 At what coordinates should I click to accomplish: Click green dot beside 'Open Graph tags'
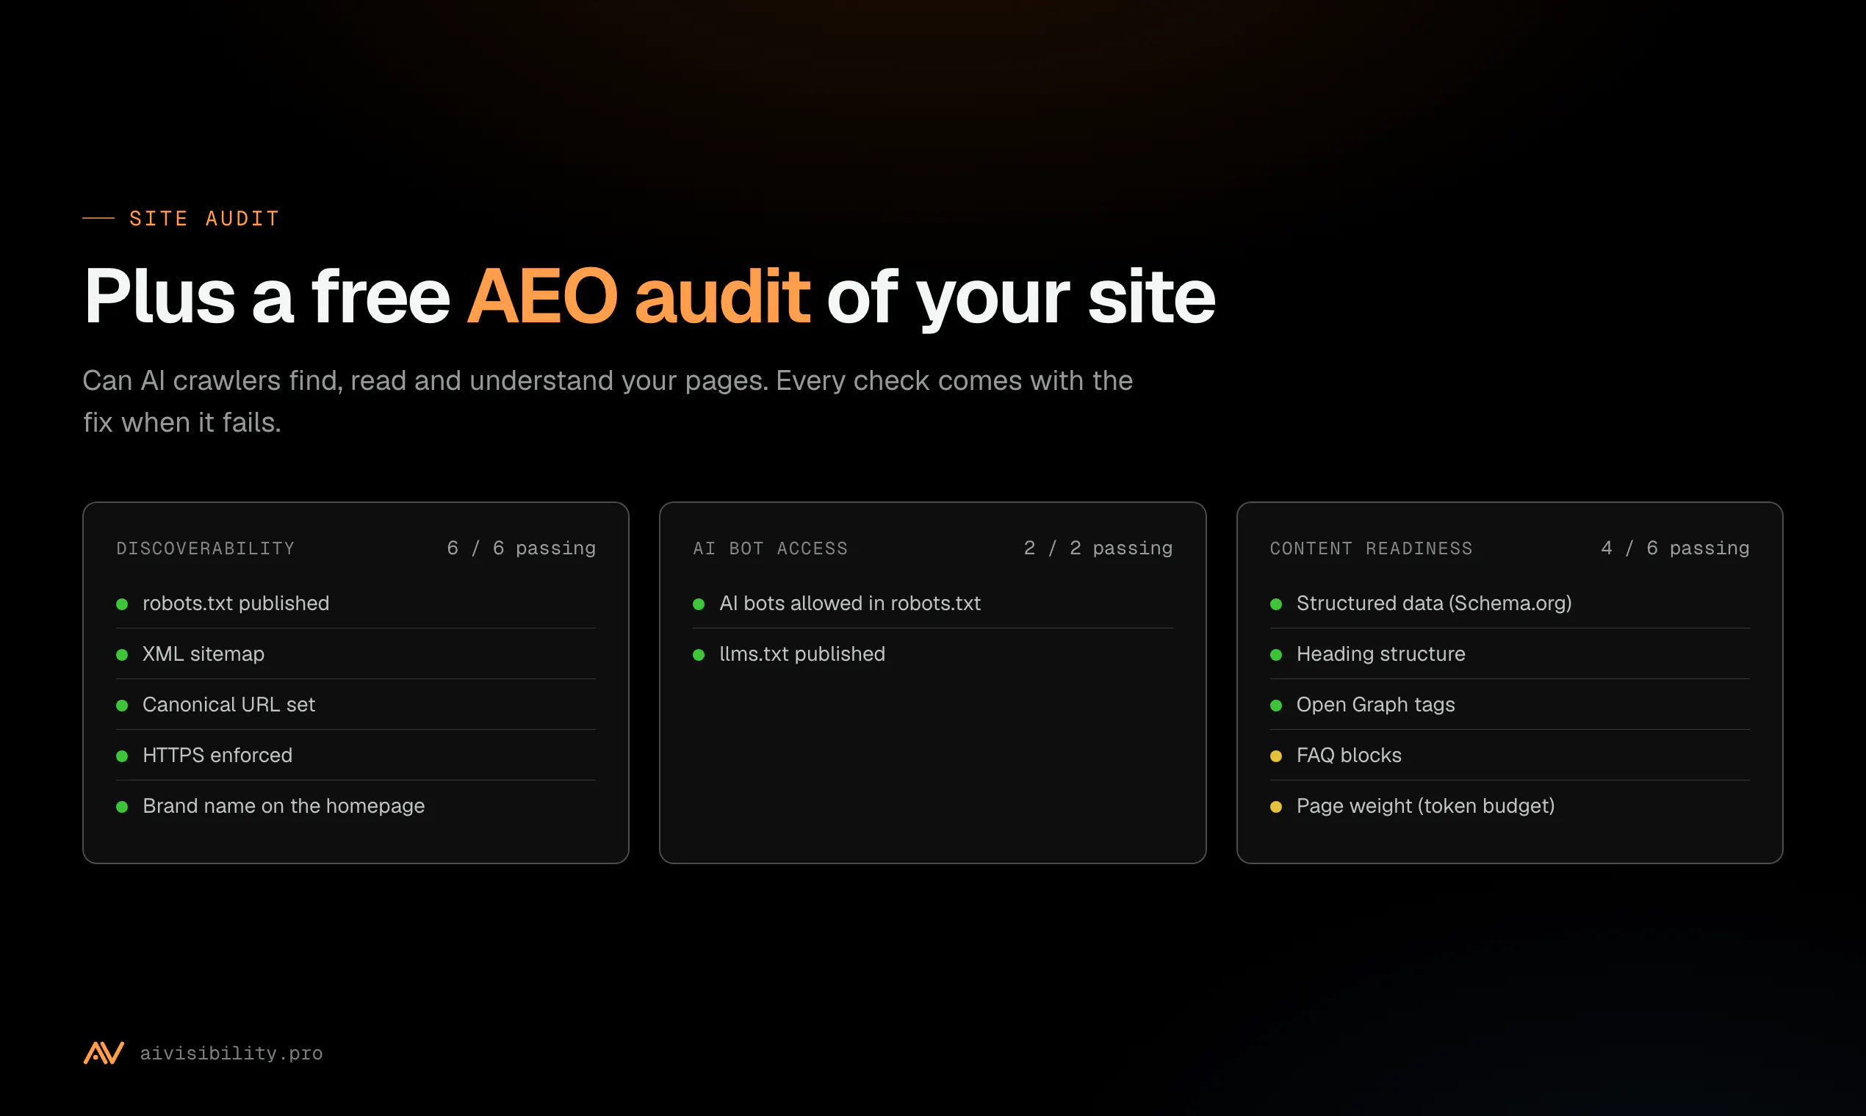1276,706
